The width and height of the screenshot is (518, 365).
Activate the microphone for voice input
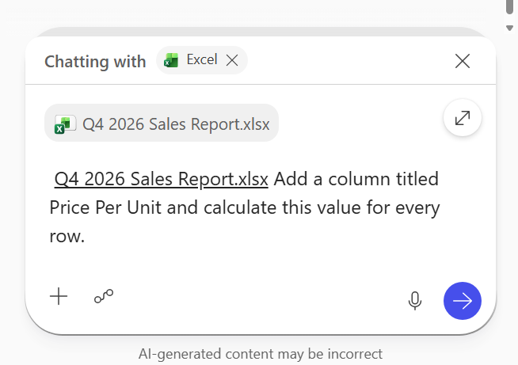(414, 301)
